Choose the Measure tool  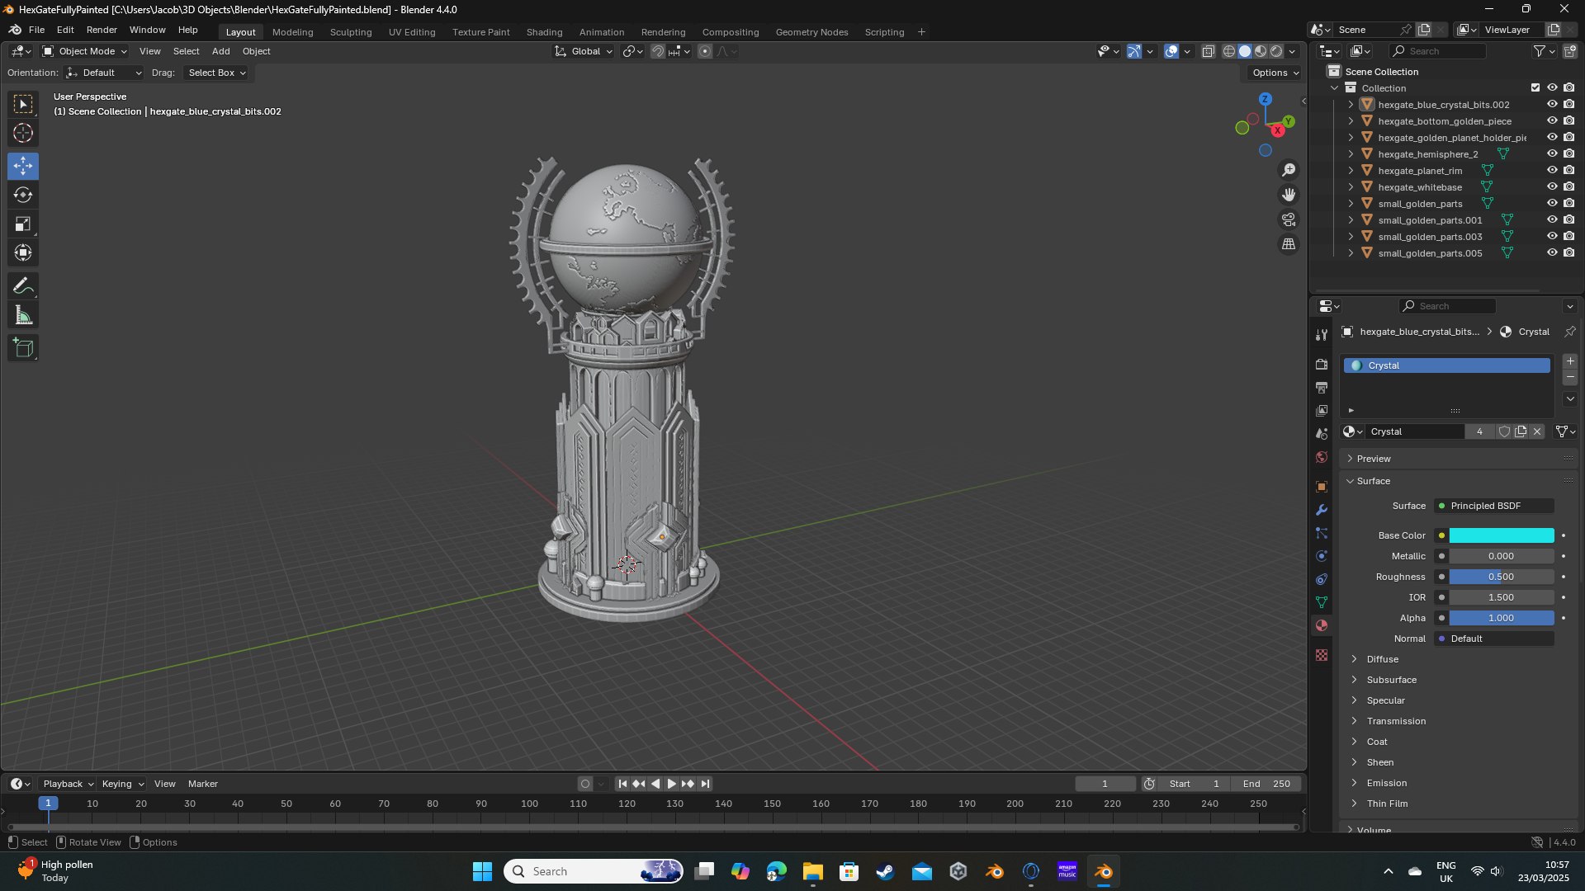(23, 315)
